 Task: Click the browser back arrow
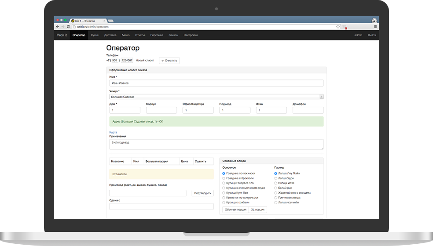[58, 27]
